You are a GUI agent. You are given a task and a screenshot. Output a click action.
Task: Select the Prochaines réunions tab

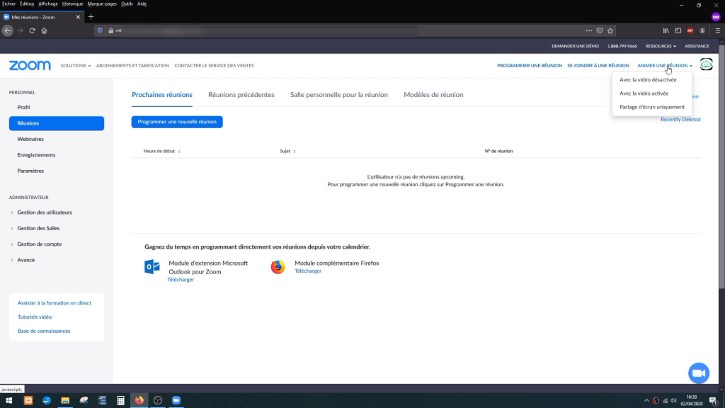162,95
